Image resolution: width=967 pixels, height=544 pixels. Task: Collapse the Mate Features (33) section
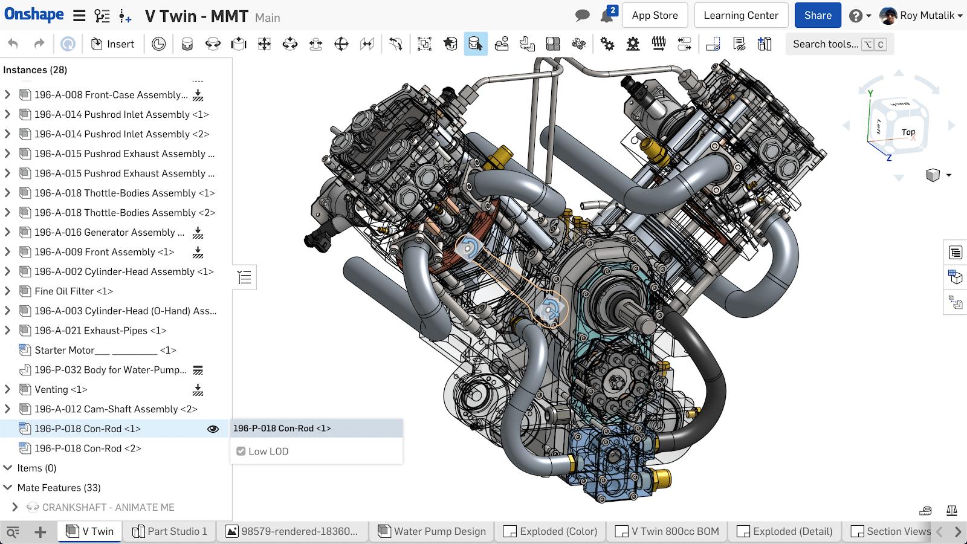8,488
